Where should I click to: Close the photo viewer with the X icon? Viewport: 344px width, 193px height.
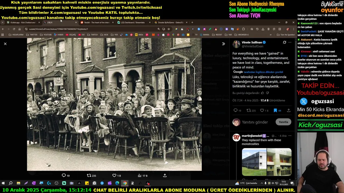point(5,44)
